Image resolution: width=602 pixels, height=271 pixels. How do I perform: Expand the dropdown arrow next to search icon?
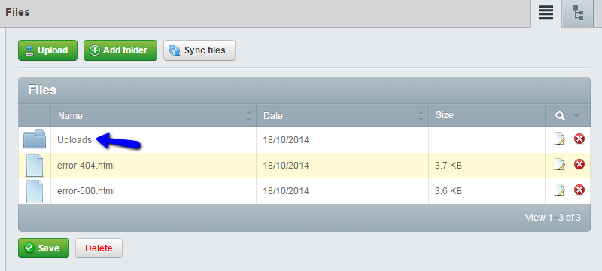576,115
